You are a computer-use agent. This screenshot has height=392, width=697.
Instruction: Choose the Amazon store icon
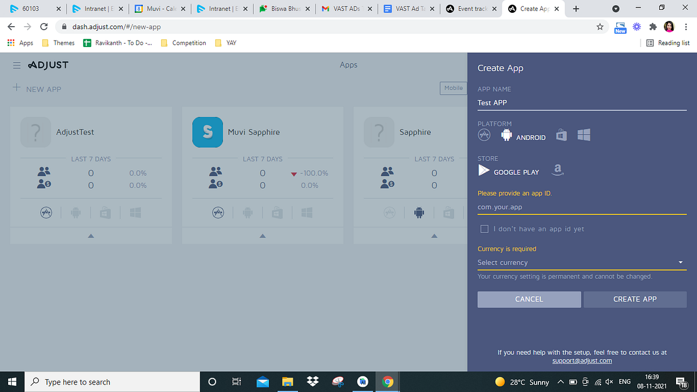558,170
